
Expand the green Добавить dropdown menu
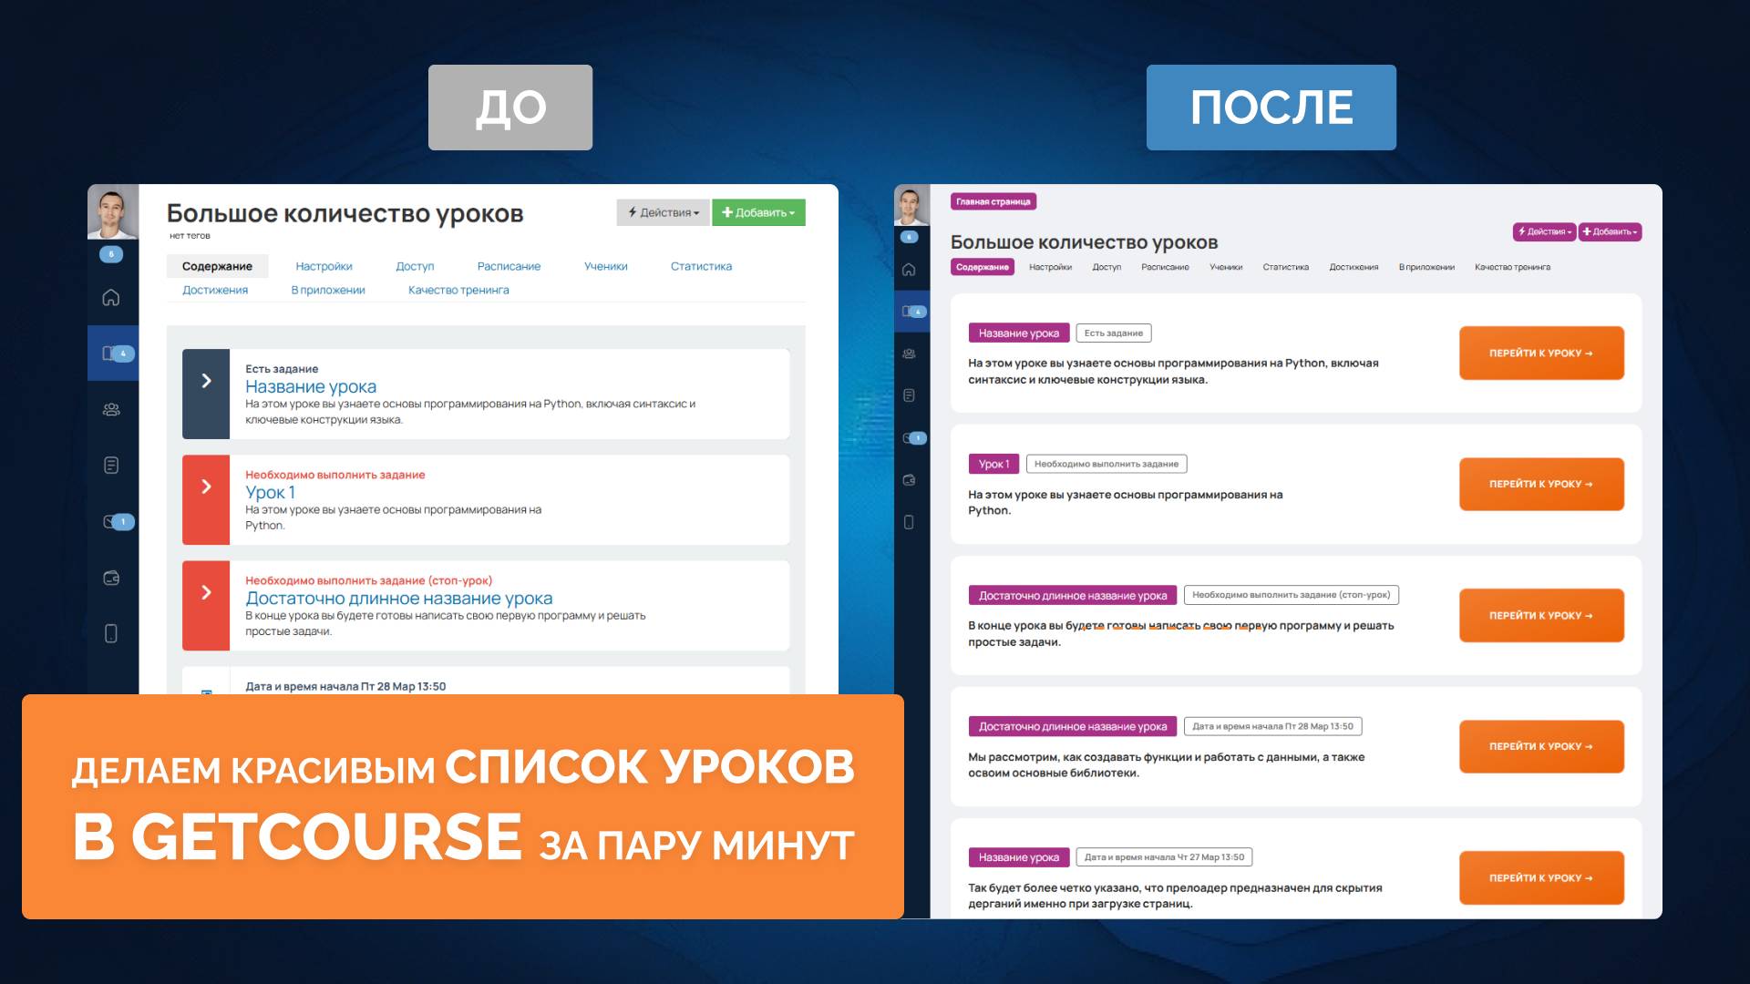coord(759,212)
